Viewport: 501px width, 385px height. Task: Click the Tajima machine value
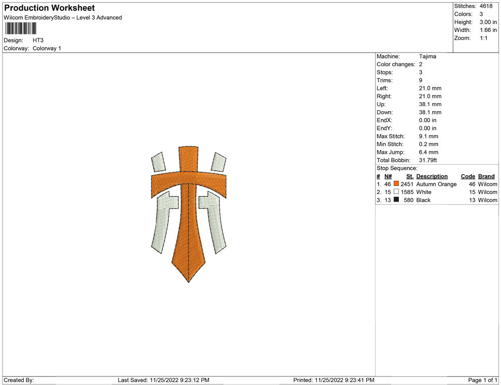(x=427, y=57)
